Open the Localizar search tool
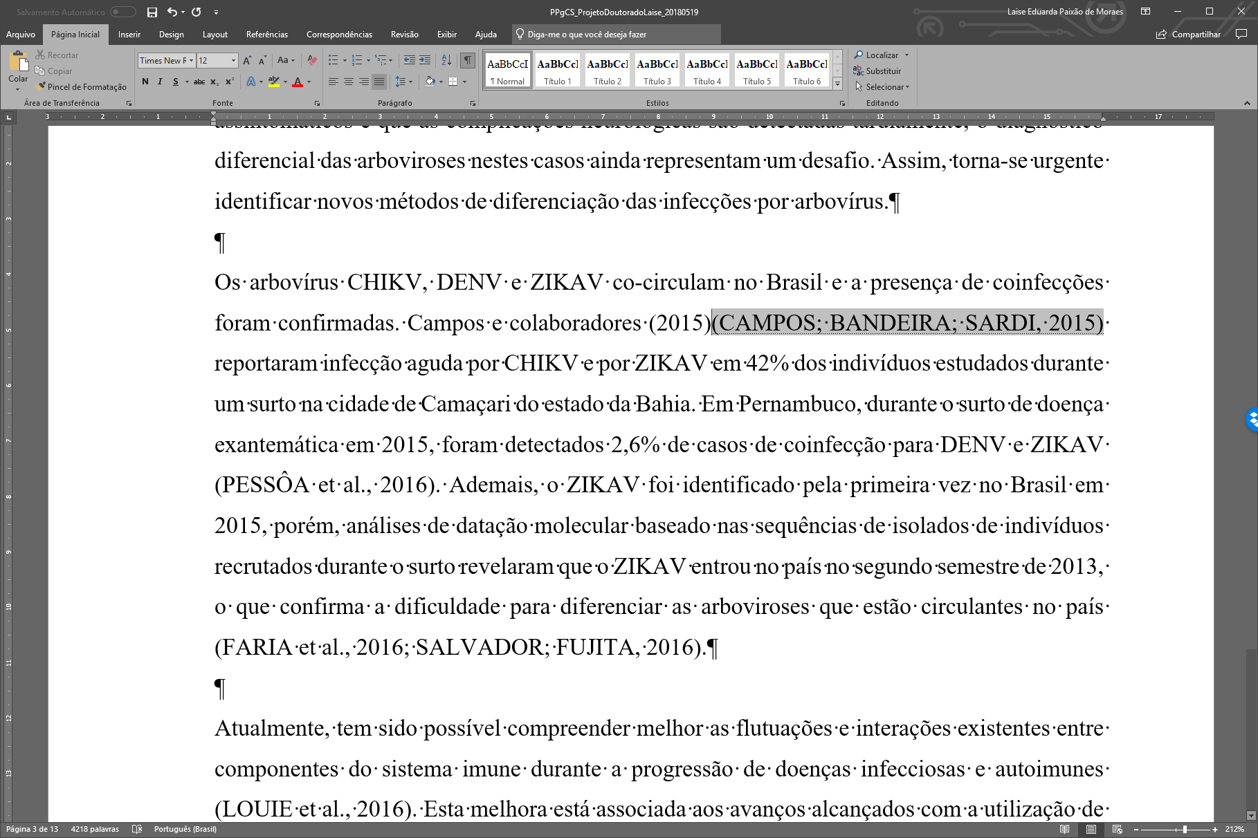 coord(876,55)
